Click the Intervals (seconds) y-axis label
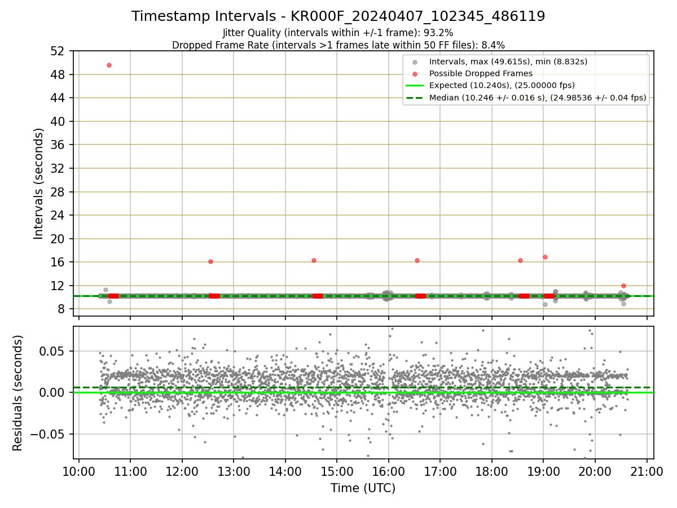Screen dimensions: 677x508 tap(38, 183)
